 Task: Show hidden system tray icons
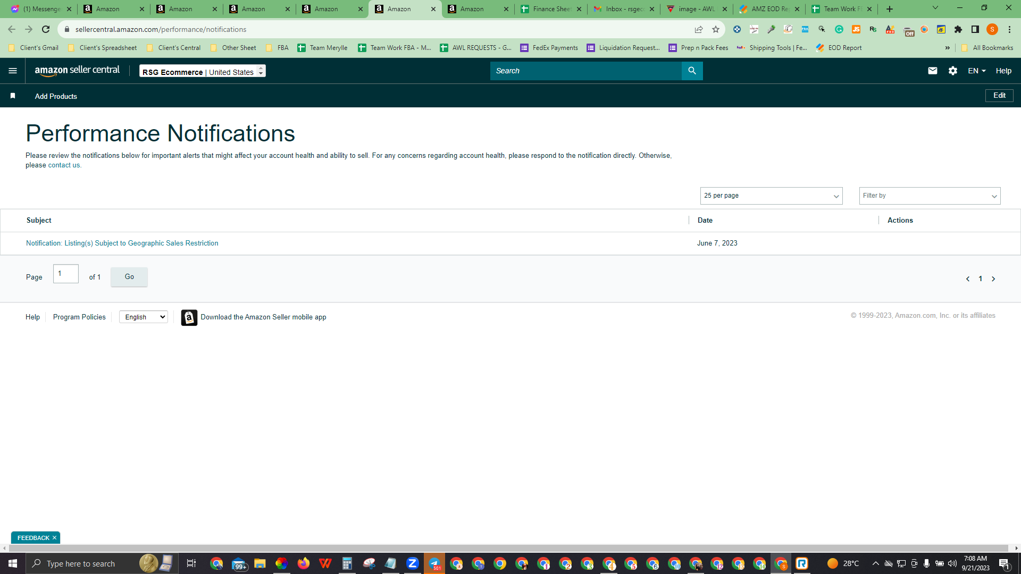pos(876,563)
